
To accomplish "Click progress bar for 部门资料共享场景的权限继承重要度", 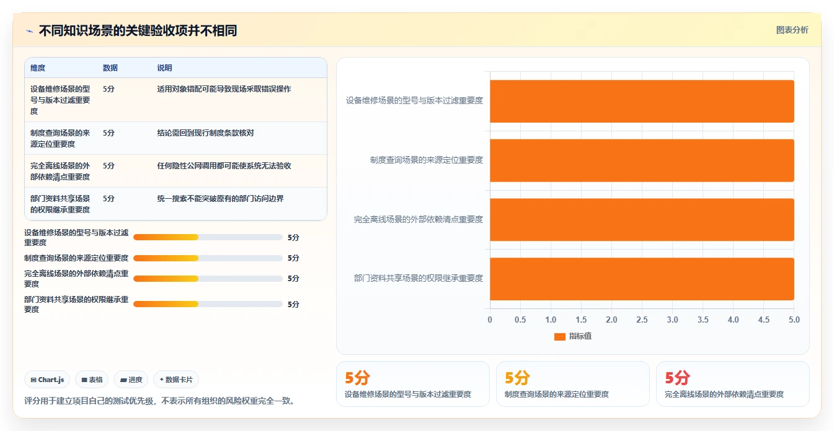I will [x=208, y=304].
